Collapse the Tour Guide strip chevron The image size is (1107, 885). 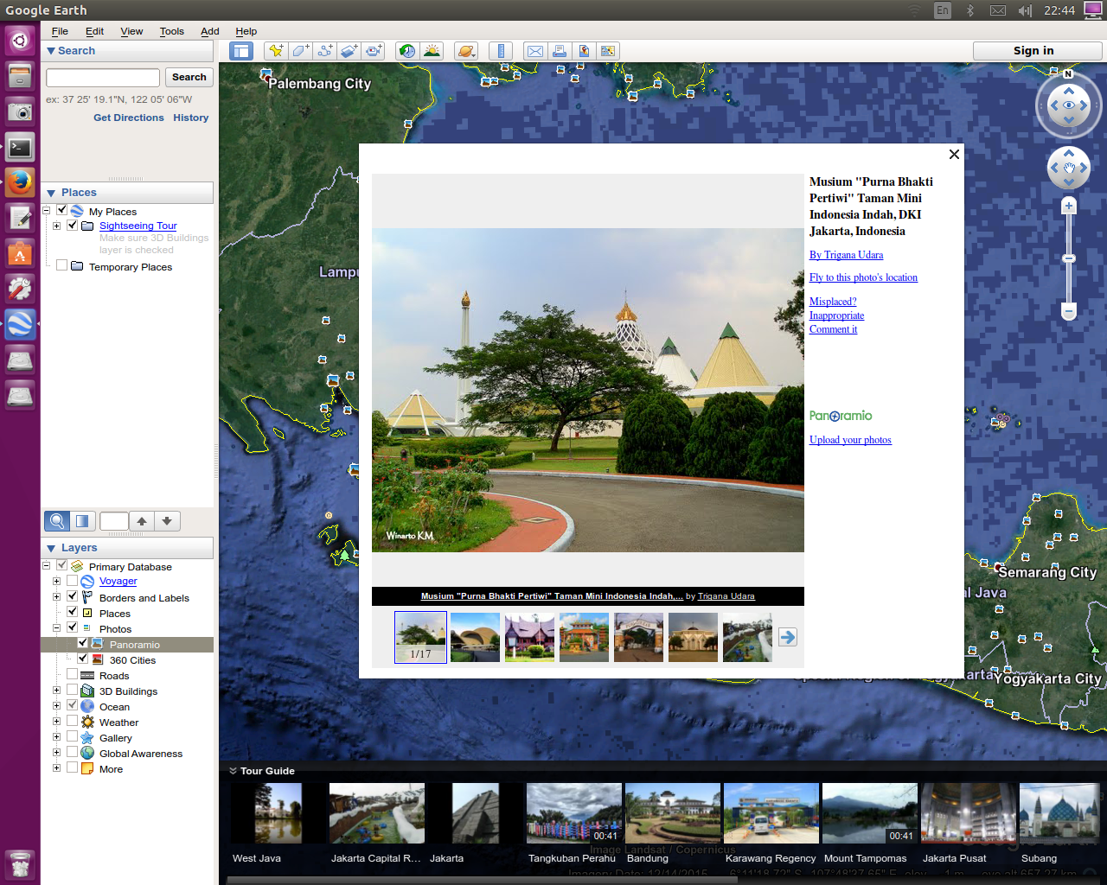point(233,771)
